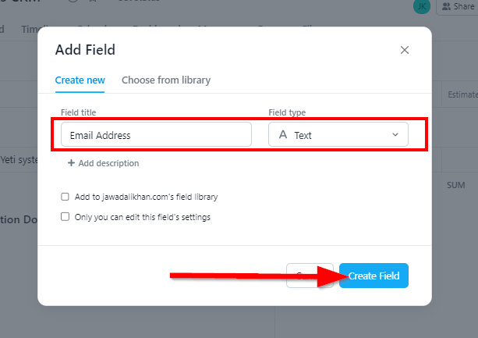Screen dimensions: 478x338
Task: Click the Share button
Action: click(x=457, y=6)
